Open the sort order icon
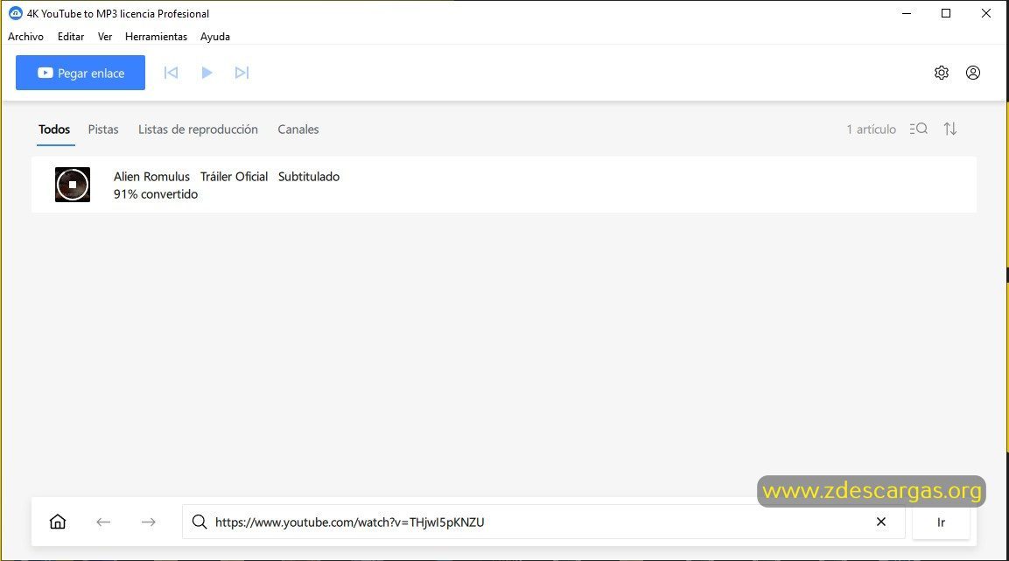 tap(950, 129)
